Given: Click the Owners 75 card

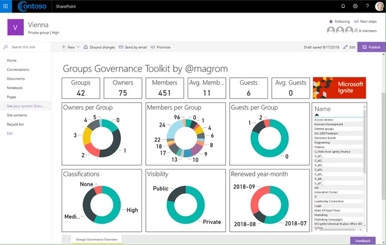Looking at the screenshot, I should click(x=123, y=88).
